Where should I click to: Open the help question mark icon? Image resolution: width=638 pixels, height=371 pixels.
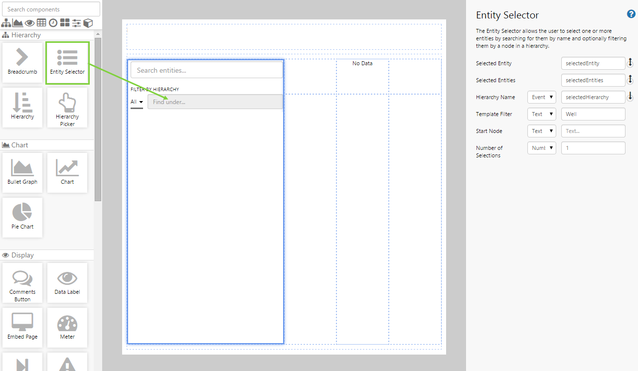(631, 14)
